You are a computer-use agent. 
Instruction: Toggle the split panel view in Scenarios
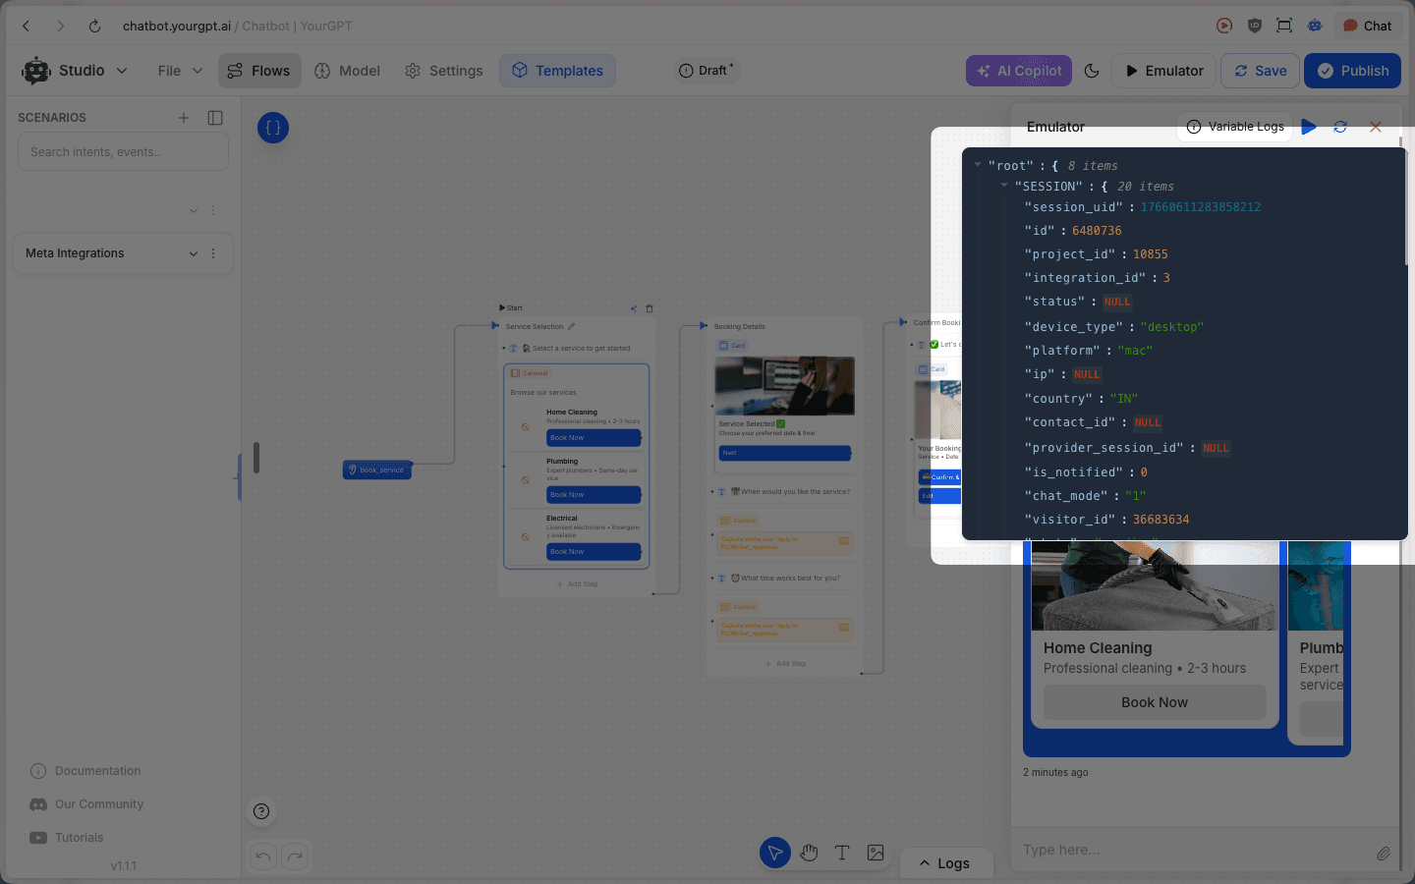click(x=215, y=117)
